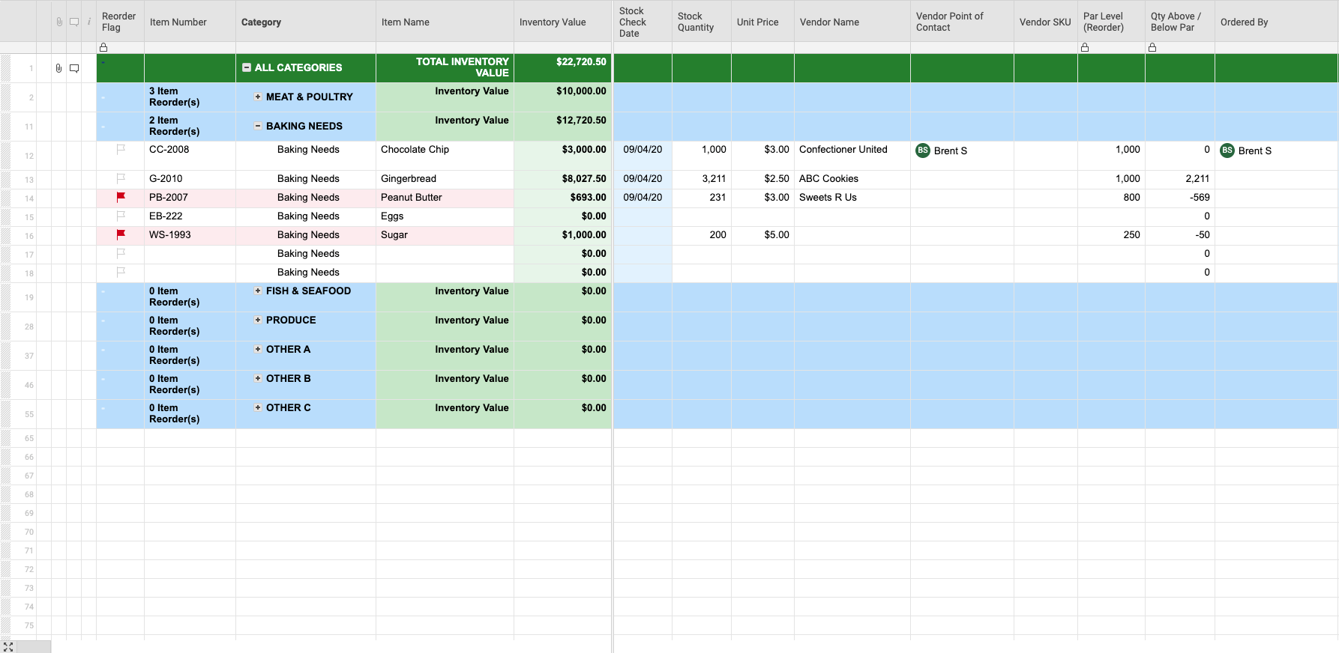Select the par level 800 cell

(x=1111, y=198)
